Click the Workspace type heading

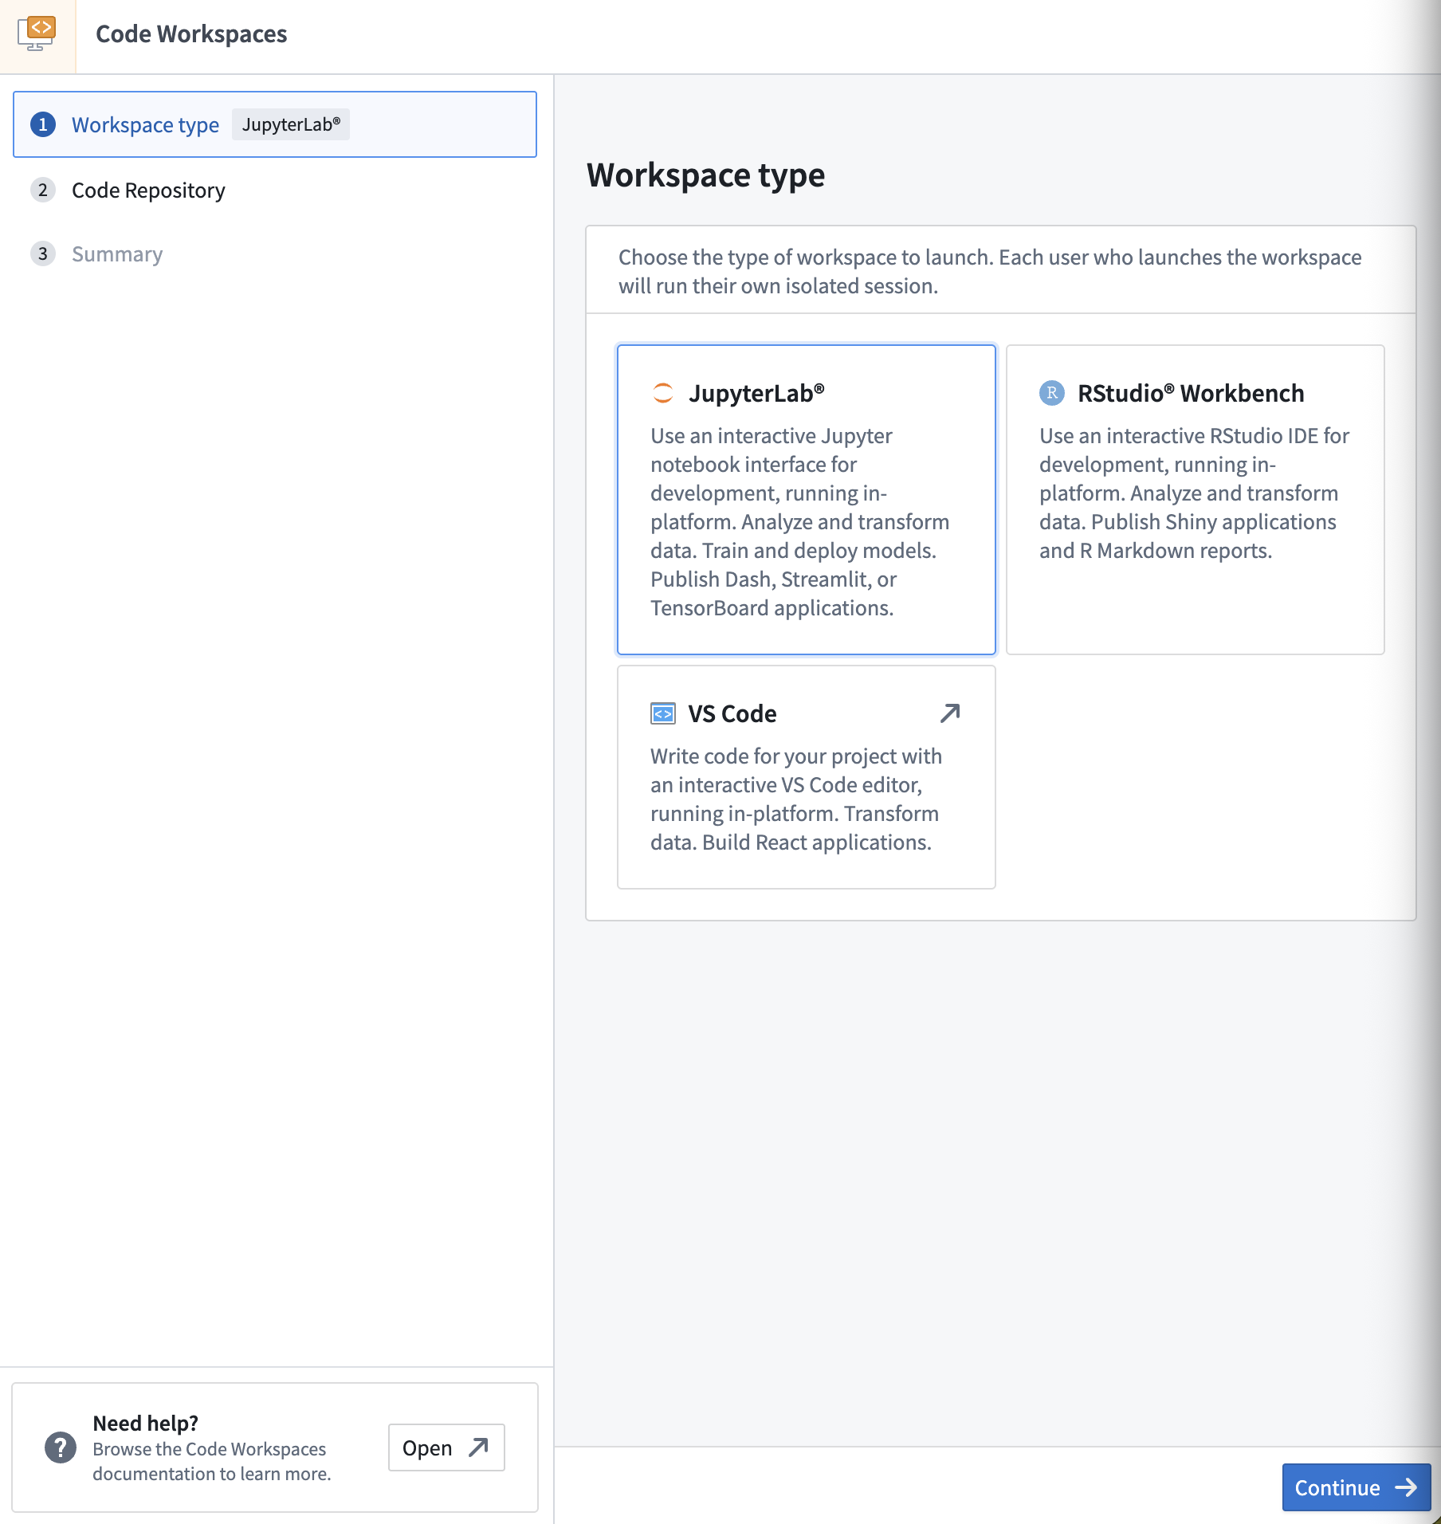tap(706, 175)
